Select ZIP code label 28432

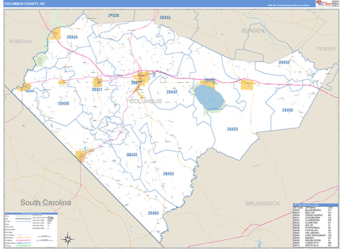131,155
